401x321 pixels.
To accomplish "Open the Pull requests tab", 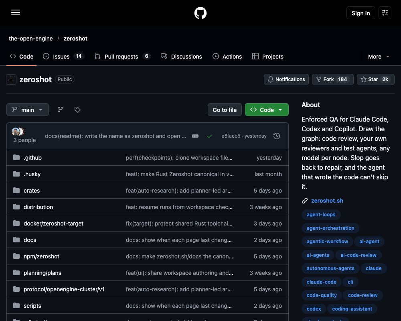I will [123, 56].
